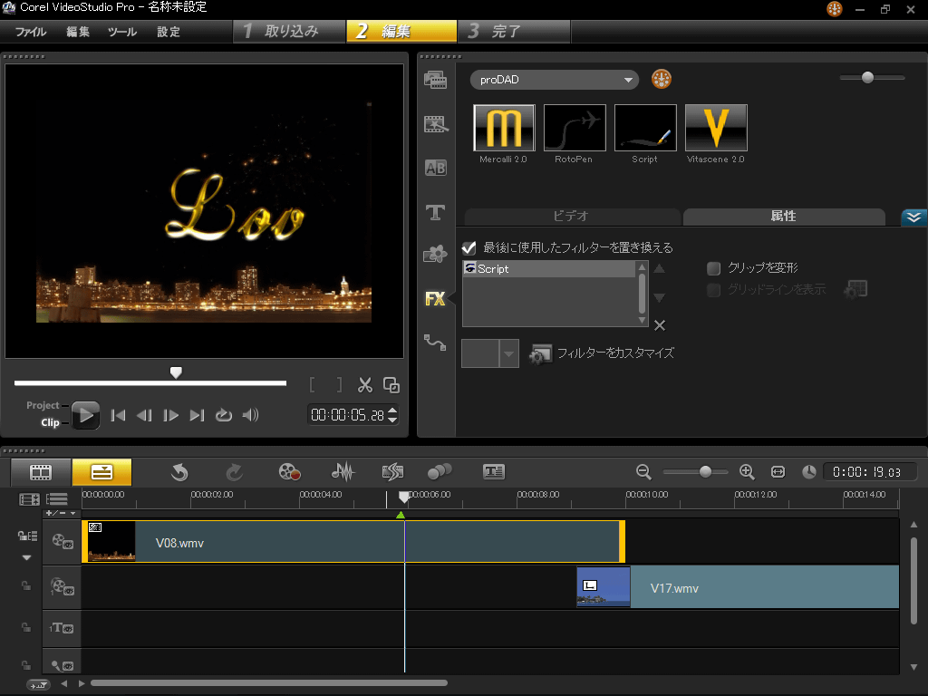Viewport: 928px width, 696px height.
Task: Jump to end of the clip
Action: point(197,415)
